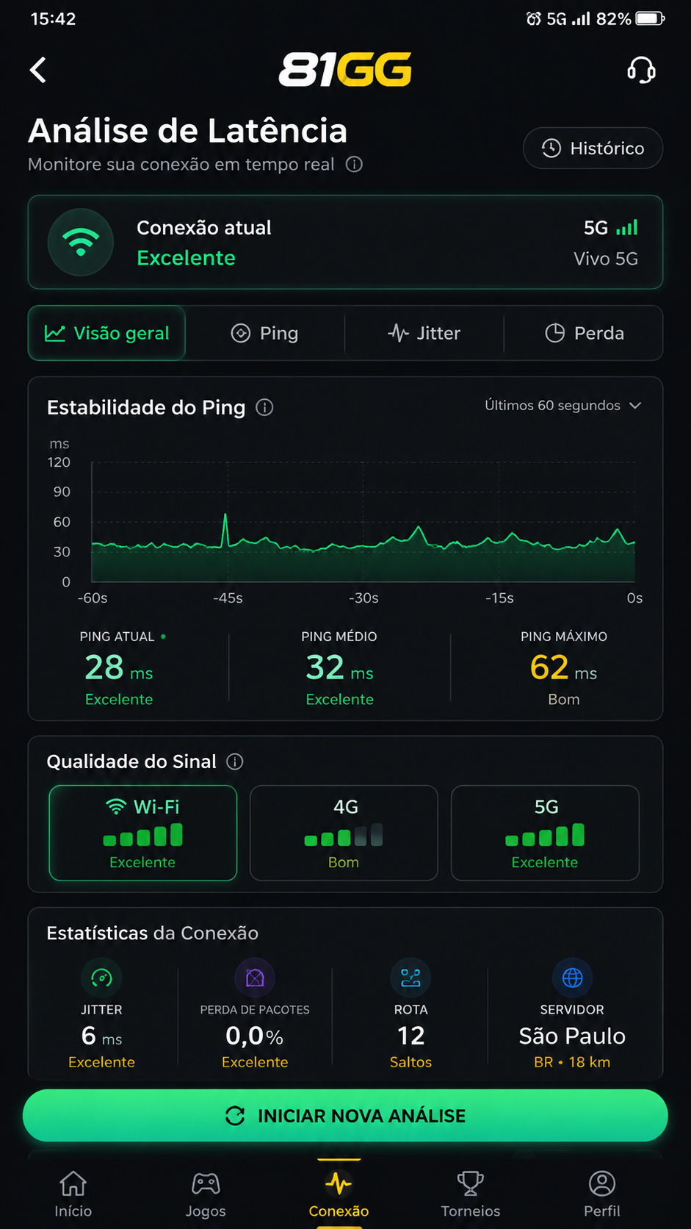Tap the 5G signal bars in connection card
691x1229 pixels.
pyautogui.click(x=627, y=228)
